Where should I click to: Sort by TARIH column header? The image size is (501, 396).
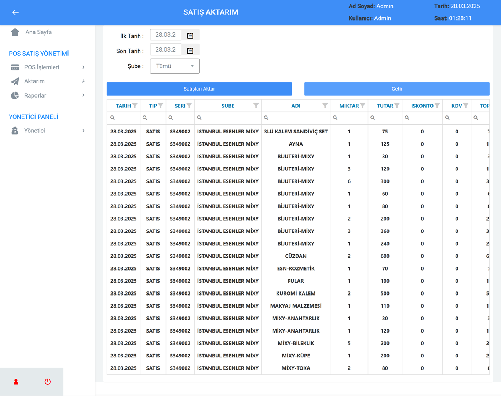pyautogui.click(x=123, y=106)
